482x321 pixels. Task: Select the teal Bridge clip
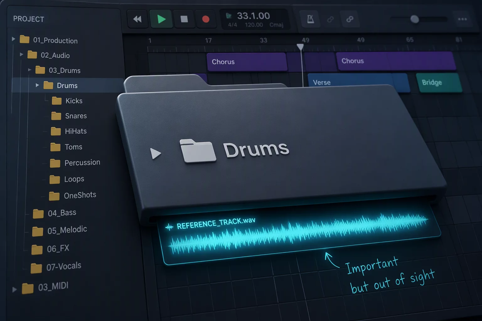(439, 82)
